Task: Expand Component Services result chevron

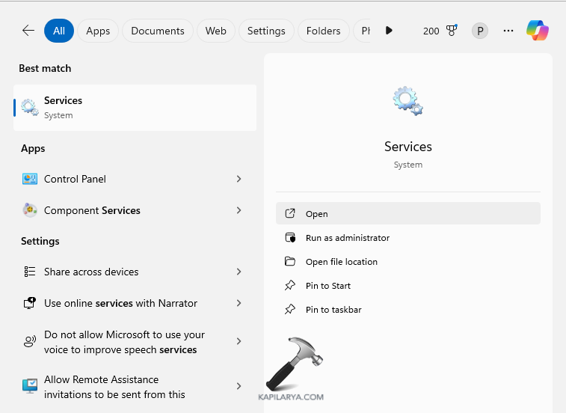Action: click(x=239, y=210)
